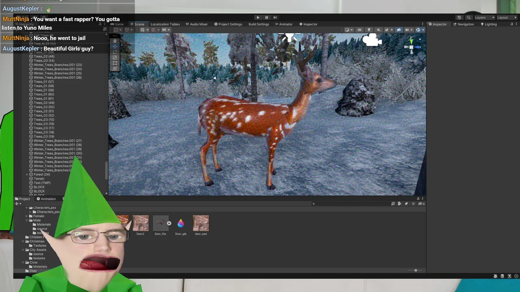Toggle the Inspector panel lock icon

click(511, 24)
